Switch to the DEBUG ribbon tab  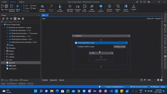pyautogui.click(x=22, y=2)
